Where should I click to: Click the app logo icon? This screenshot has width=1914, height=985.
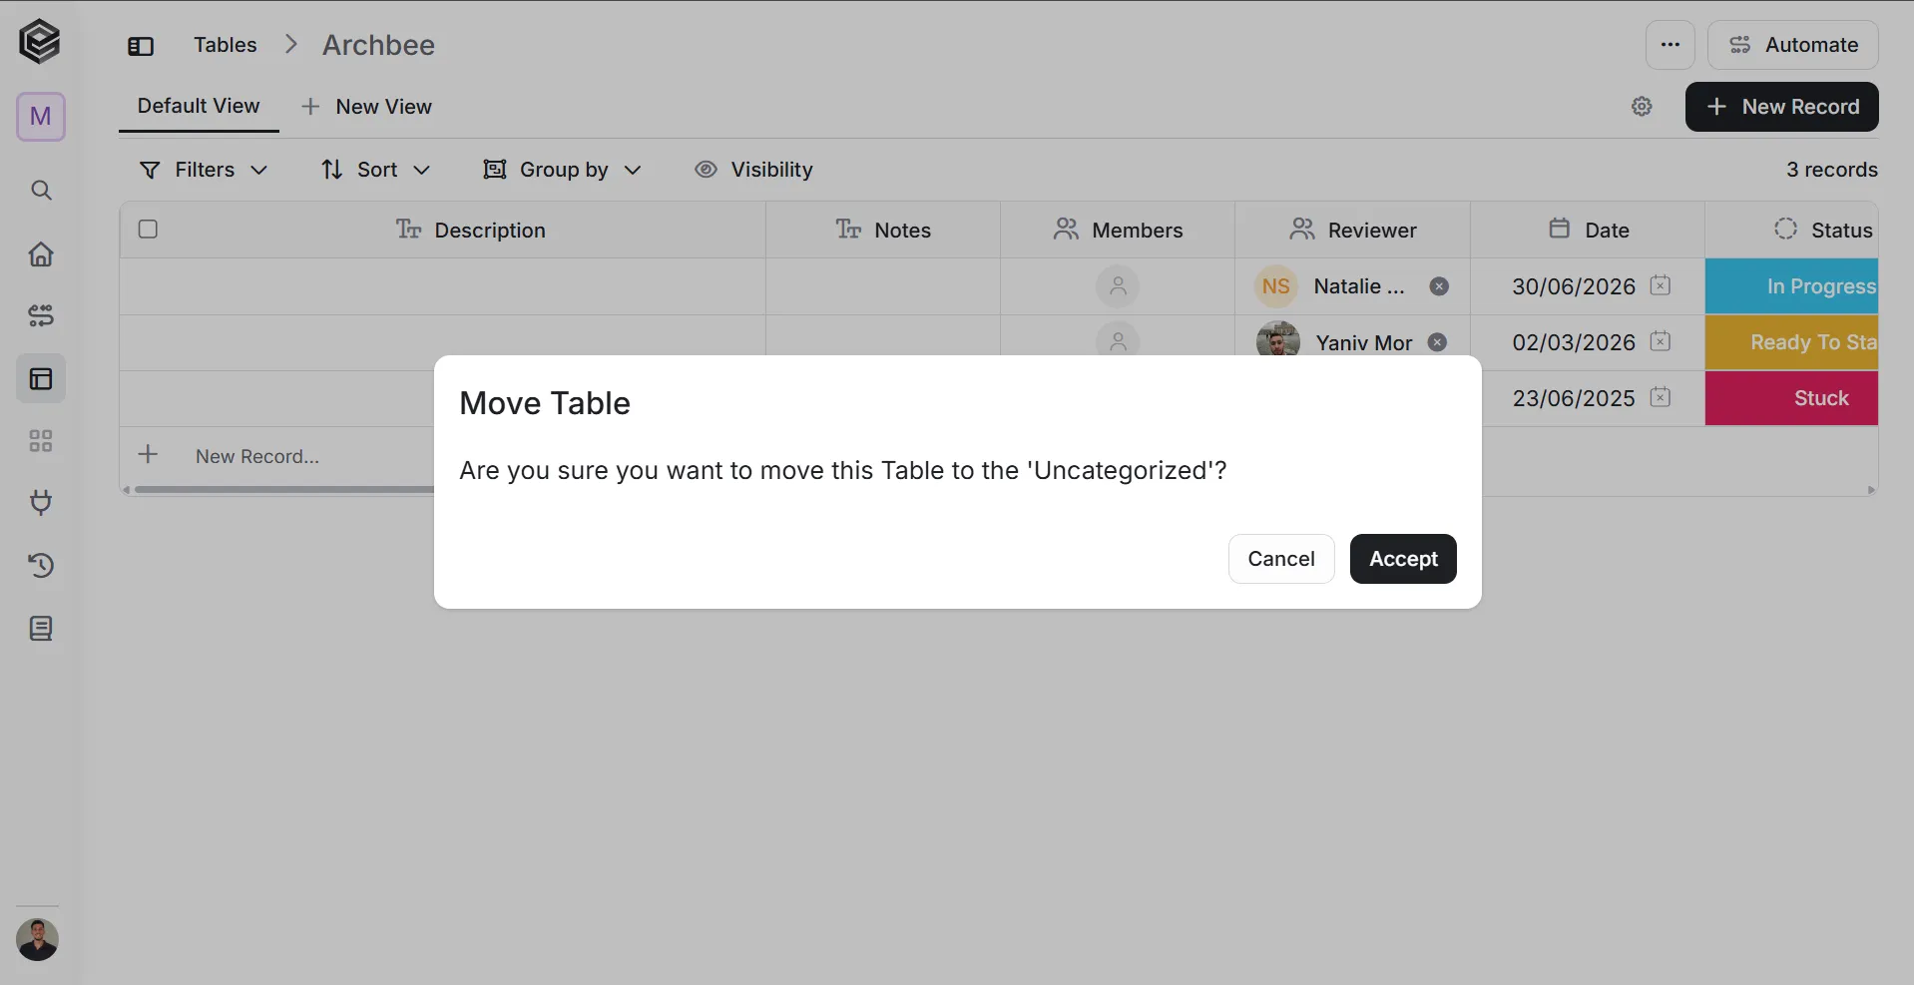click(x=40, y=42)
